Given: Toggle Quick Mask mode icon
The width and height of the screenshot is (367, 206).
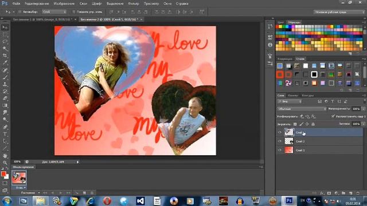Looking at the screenshot, I should pyautogui.click(x=5, y=184).
